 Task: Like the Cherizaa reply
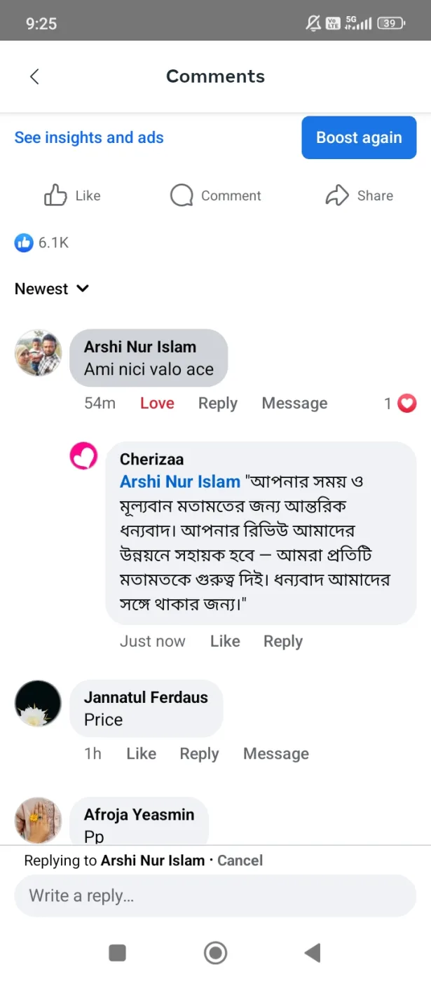pos(225,641)
